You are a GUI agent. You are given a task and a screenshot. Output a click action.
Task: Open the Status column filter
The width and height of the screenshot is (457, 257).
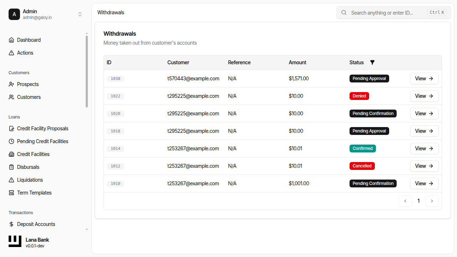[372, 62]
